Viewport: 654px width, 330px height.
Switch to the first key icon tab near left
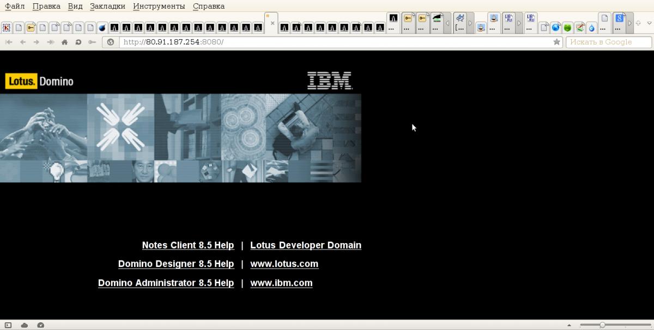(x=31, y=27)
